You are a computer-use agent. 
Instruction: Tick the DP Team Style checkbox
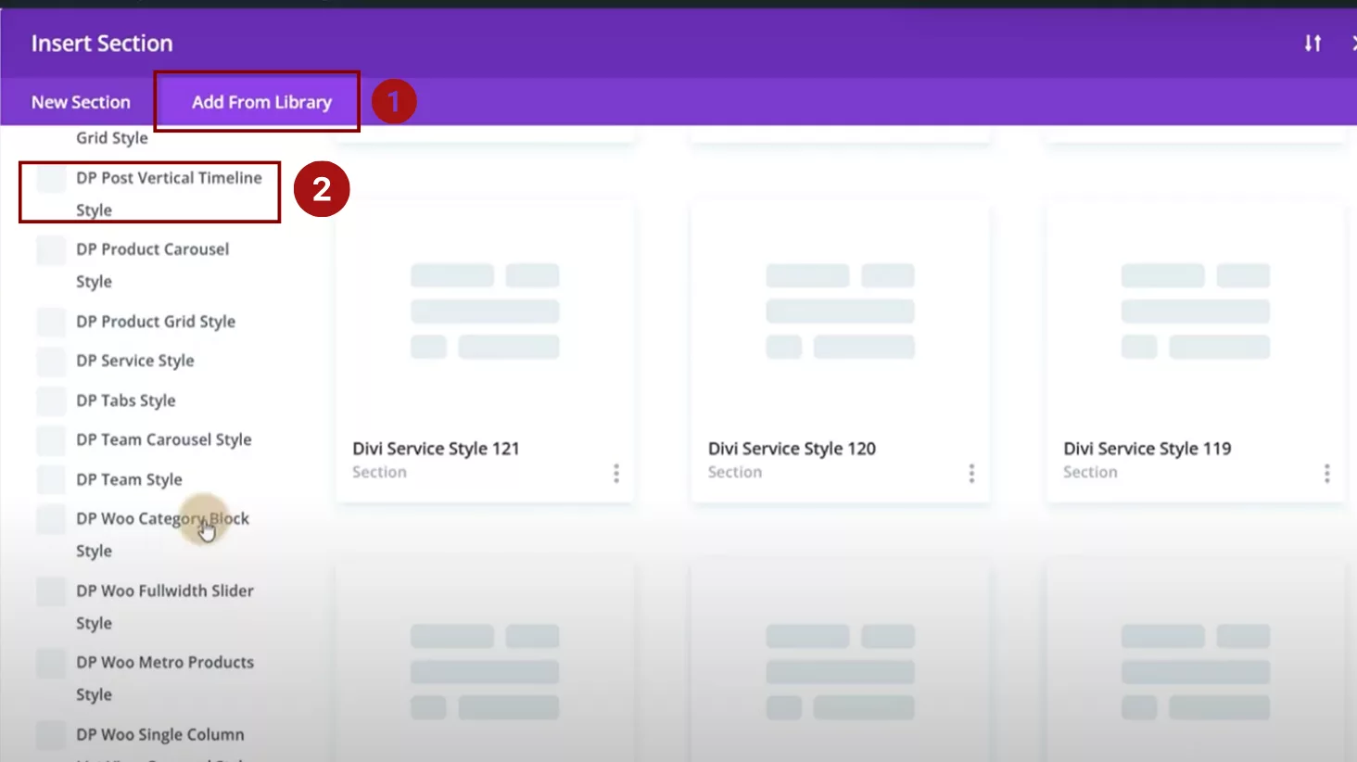(51, 479)
